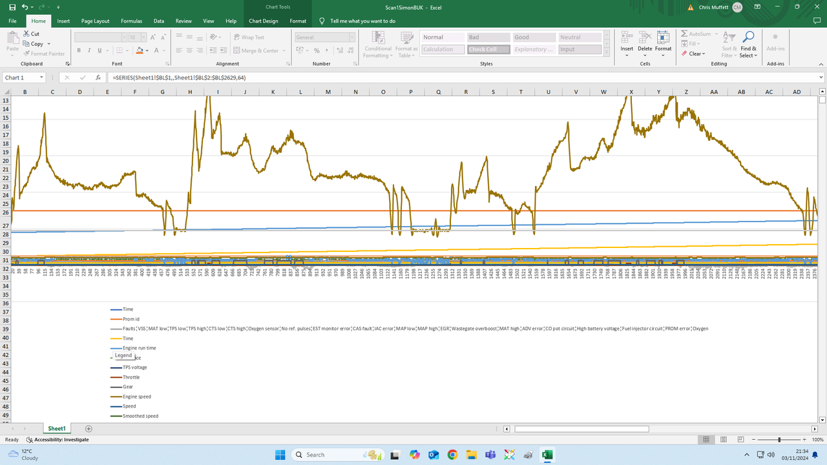Viewport: 827px width, 465px height.
Task: Expand the cell Styles gallery
Action: click(x=608, y=53)
